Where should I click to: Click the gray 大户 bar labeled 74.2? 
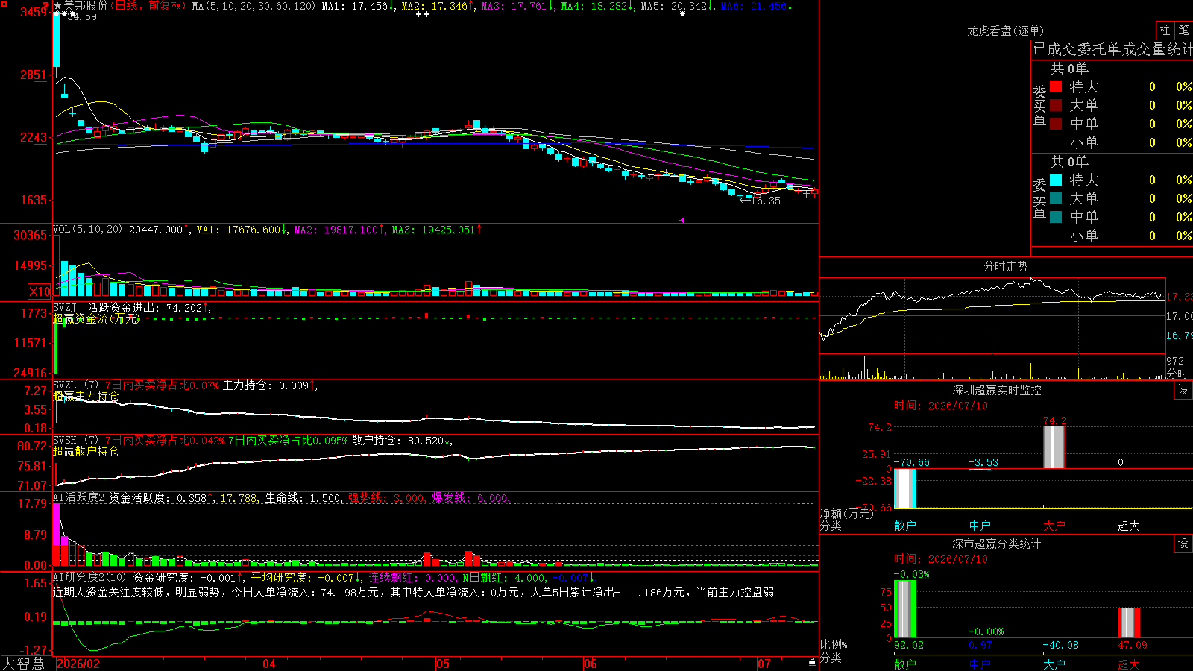tap(1054, 447)
